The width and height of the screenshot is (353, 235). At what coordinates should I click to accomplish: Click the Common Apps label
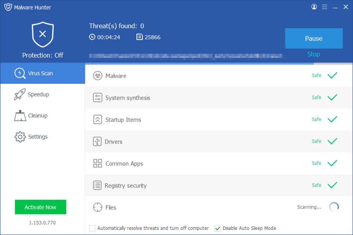[124, 164]
